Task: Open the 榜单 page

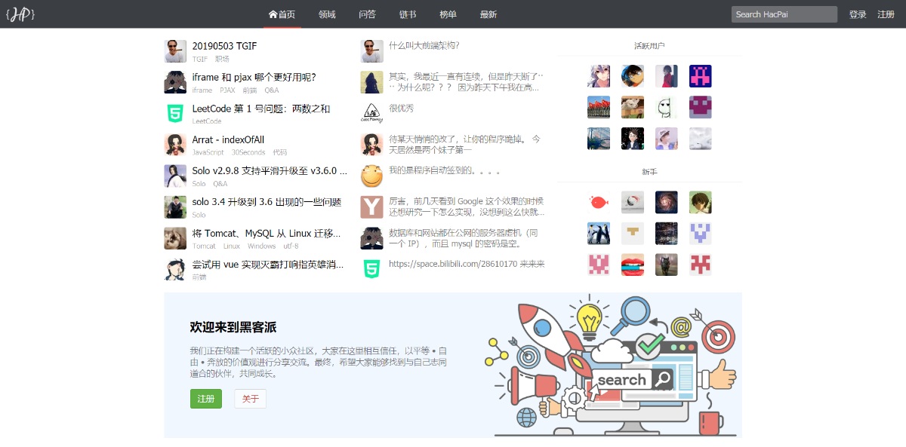Action: point(448,14)
